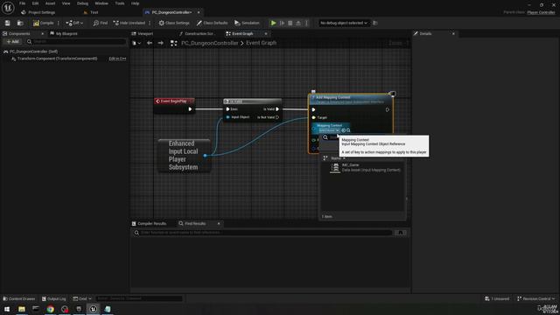Screen dimensions: 560x315
Task: Close the Event Graph tab
Action: coord(266,33)
